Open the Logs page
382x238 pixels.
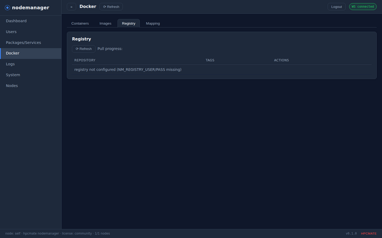pos(31,64)
